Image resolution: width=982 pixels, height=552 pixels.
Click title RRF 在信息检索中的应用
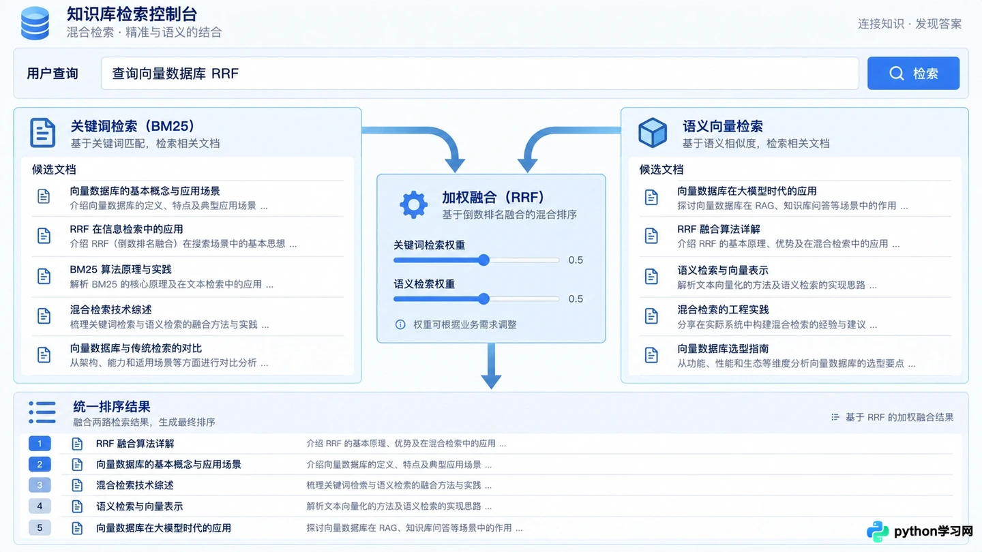pyautogui.click(x=126, y=230)
